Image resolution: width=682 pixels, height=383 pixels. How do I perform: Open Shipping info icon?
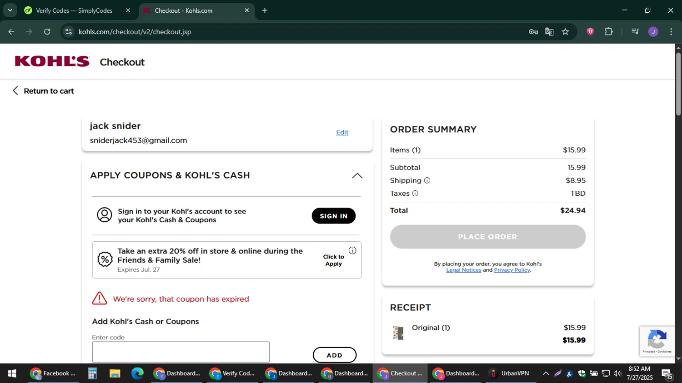coord(427,180)
